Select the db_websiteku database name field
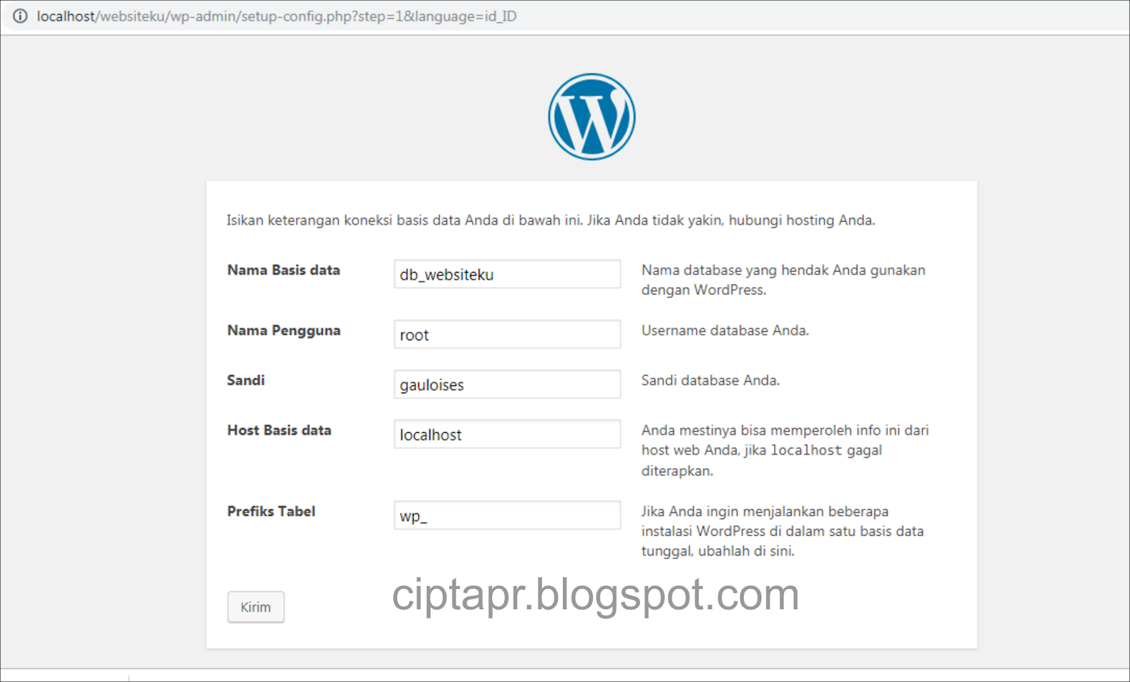 pyautogui.click(x=506, y=274)
